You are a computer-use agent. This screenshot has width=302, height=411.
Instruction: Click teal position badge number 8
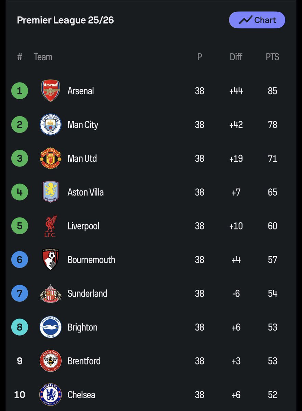pyautogui.click(x=19, y=327)
